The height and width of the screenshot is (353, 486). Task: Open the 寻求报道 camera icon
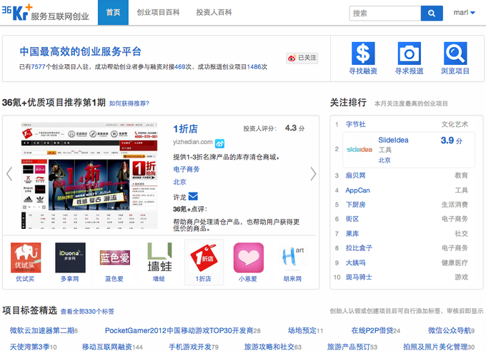(409, 53)
